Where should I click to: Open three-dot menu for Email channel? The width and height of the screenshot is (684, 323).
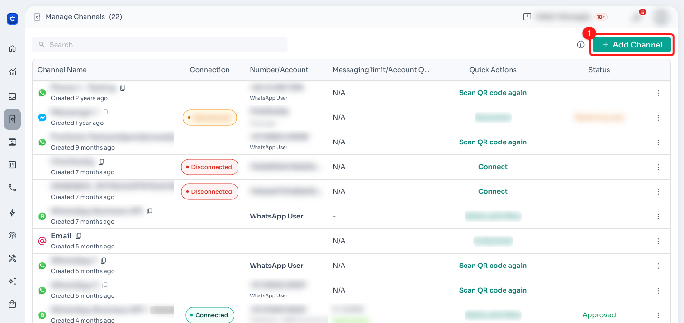pos(658,241)
